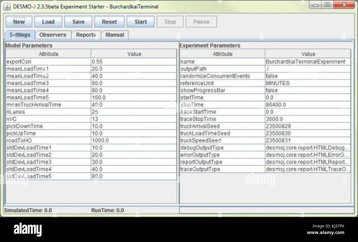Reset the experiment with the Reset button
The image size is (358, 242).
point(109,21)
